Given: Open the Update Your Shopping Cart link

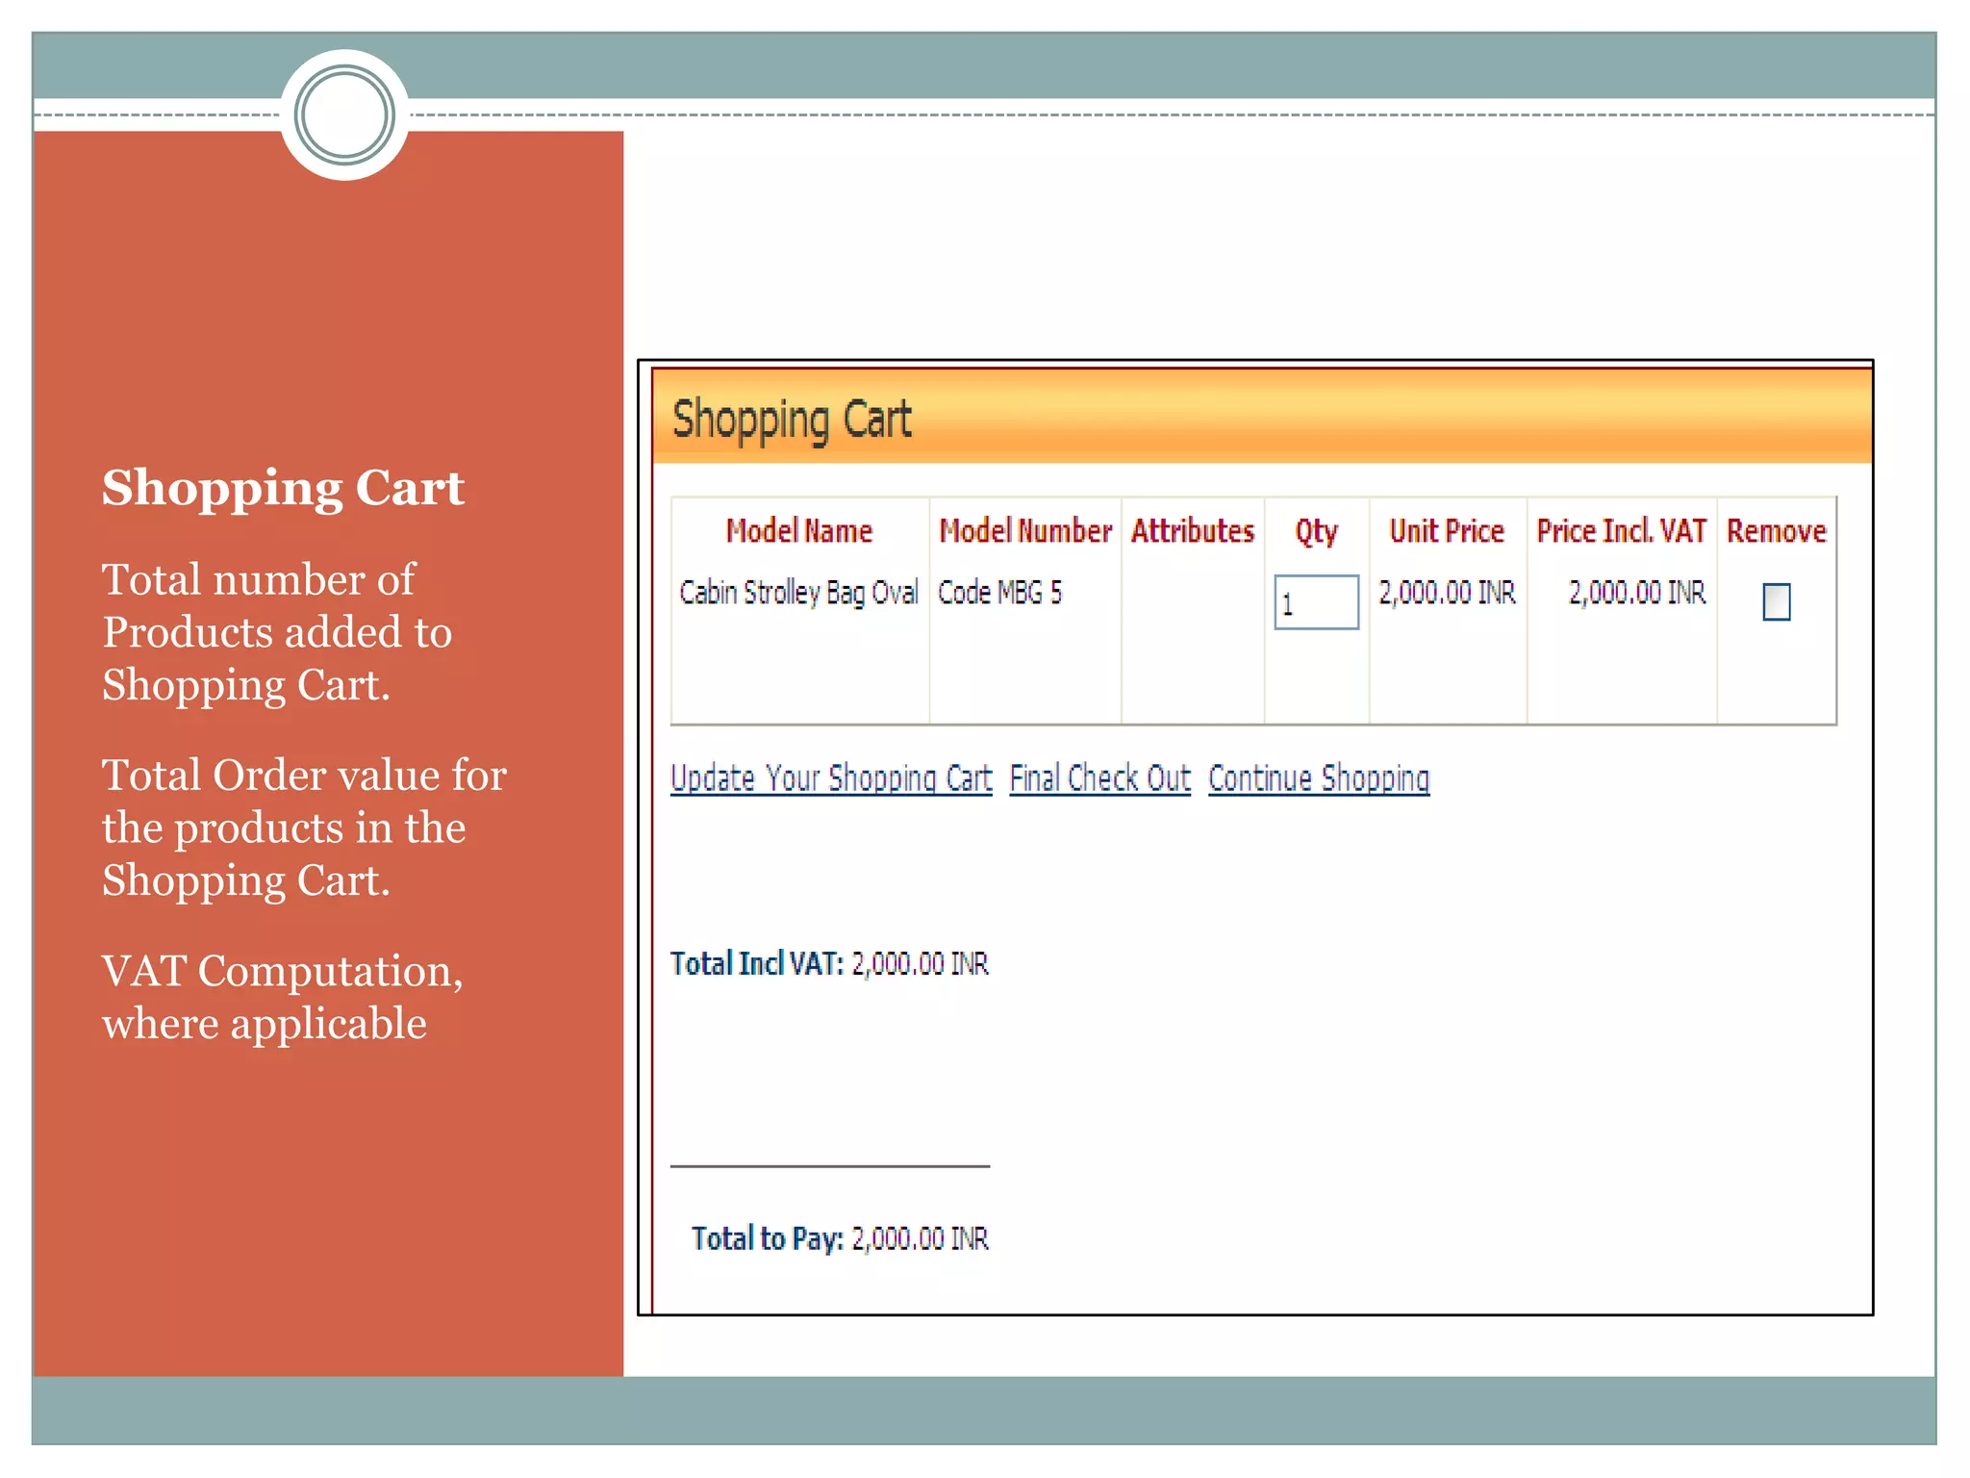Looking at the screenshot, I should tap(831, 778).
